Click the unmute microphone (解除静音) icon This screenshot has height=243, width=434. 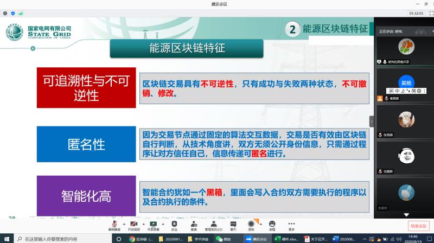click(x=114, y=223)
